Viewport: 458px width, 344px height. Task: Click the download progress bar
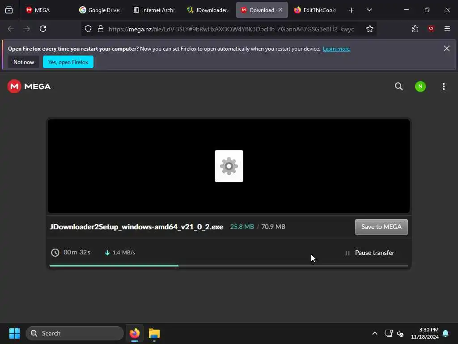229,266
